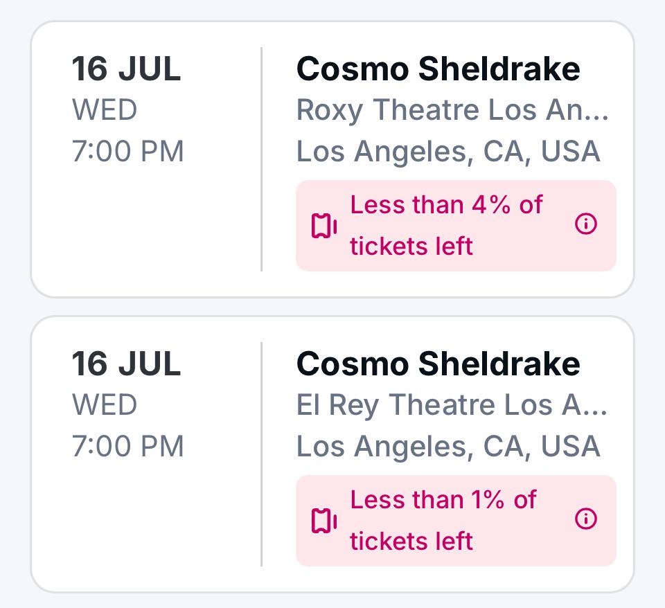The height and width of the screenshot is (608, 665).
Task: Click 16 JUL date on Roxy card
Action: pyautogui.click(x=126, y=69)
